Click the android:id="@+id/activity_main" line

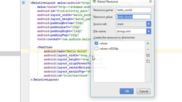(63, 11)
